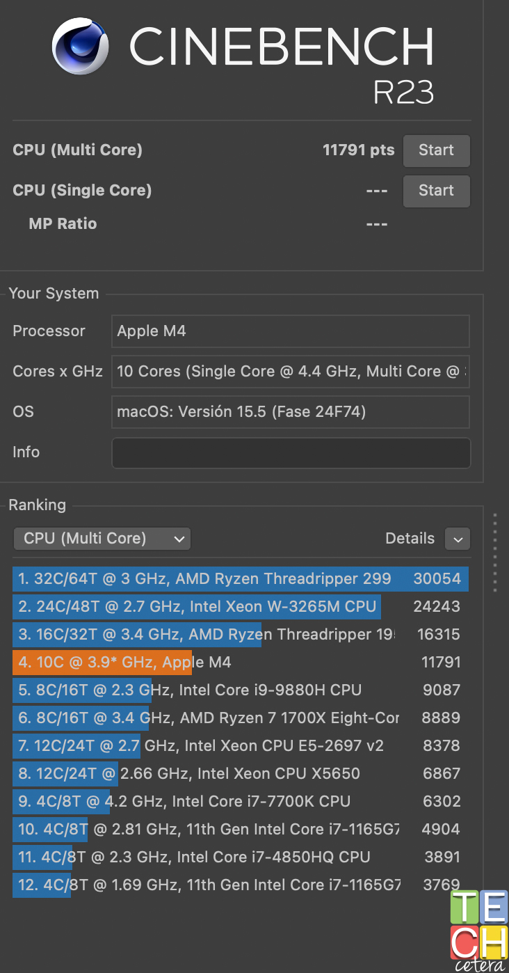The image size is (509, 973).
Task: Select highlighted row 4 Apple M4
Action: 241,663
